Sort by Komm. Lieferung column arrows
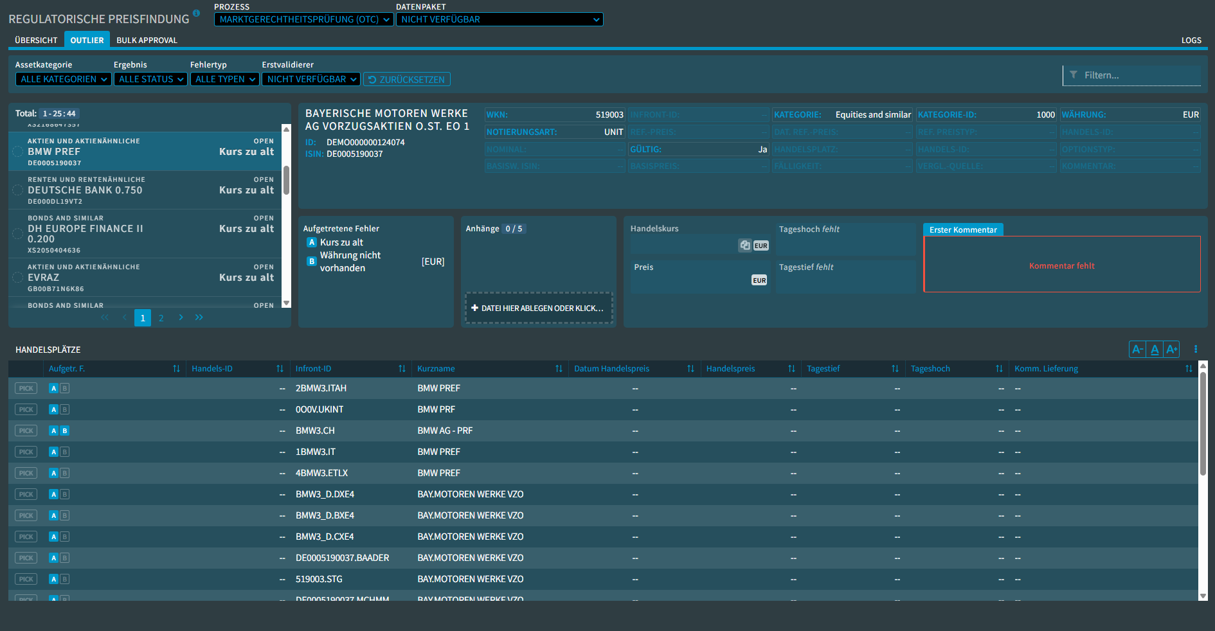 click(1189, 369)
